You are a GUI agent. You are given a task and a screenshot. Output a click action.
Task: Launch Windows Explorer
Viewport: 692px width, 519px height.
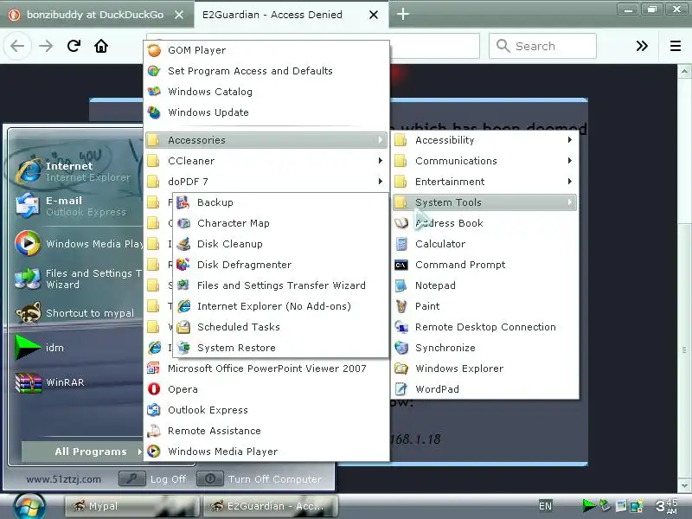pyautogui.click(x=484, y=368)
